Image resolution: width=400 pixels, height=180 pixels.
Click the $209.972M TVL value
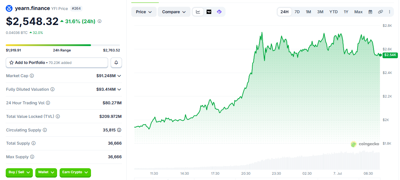click(x=111, y=116)
